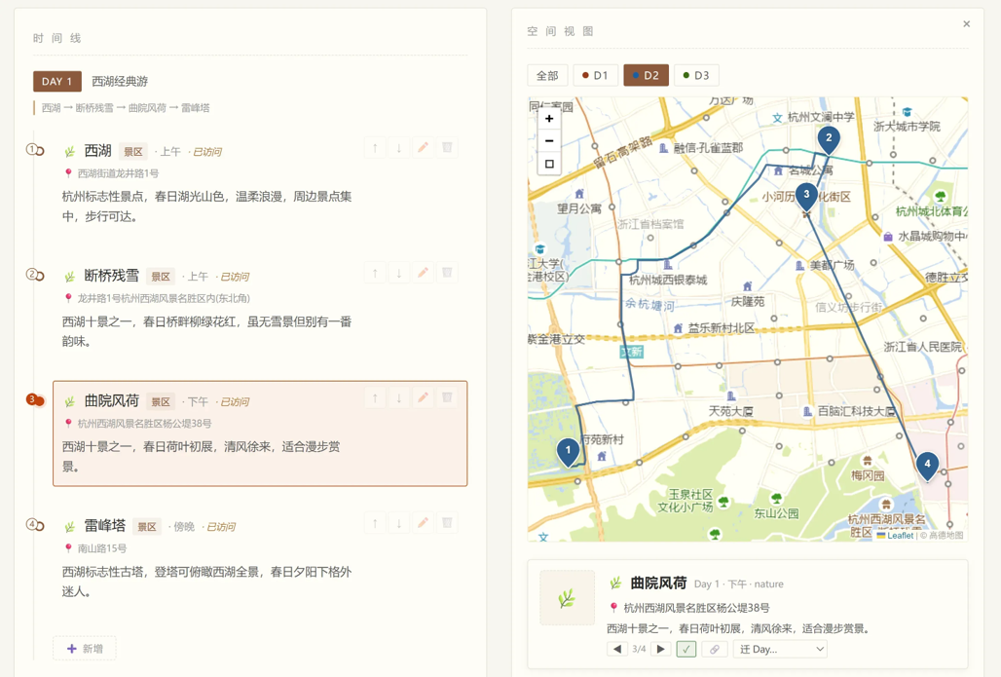Add a new stop with 新增
The height and width of the screenshot is (677, 1001).
pos(85,648)
